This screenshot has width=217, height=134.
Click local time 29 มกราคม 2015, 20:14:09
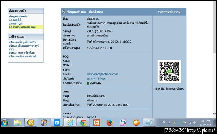[x=107, y=105]
